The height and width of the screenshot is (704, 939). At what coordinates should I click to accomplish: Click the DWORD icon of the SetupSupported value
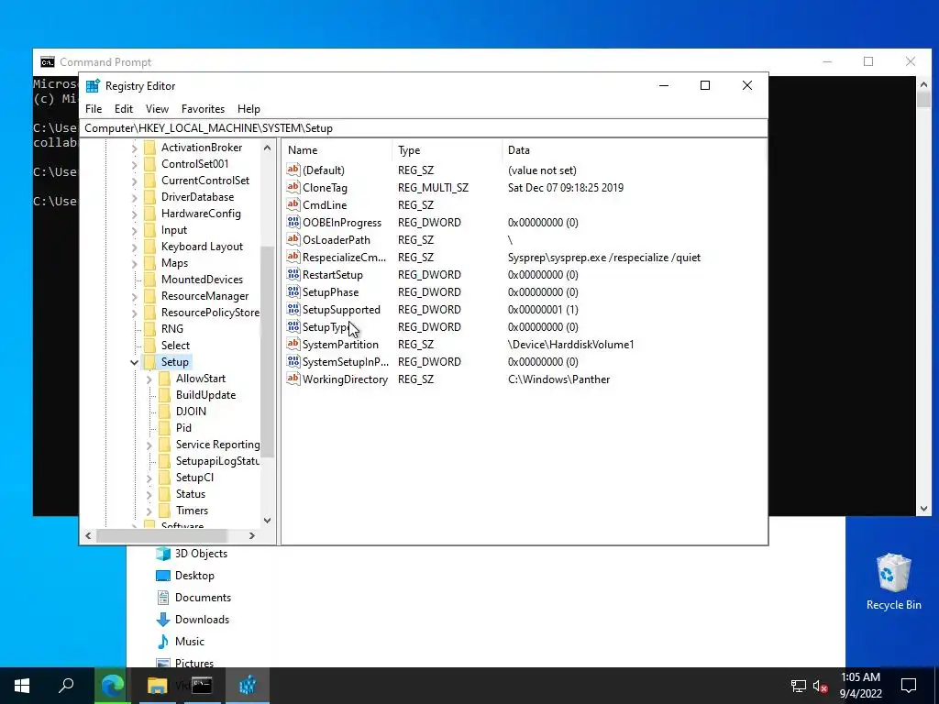293,310
